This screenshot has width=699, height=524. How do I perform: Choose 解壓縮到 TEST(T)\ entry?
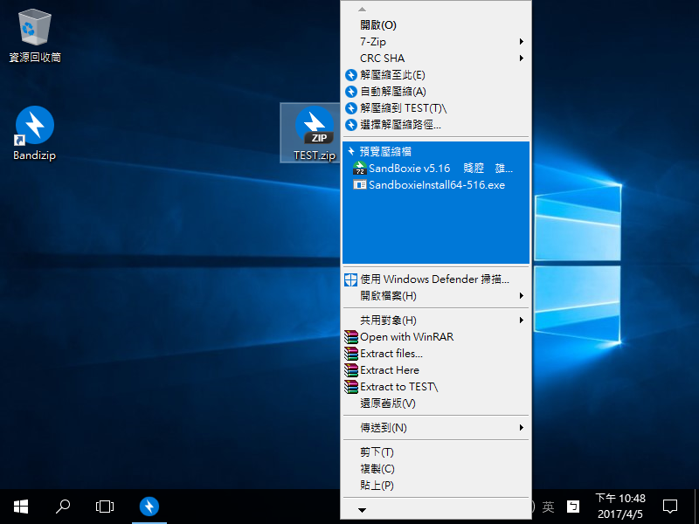436,108
